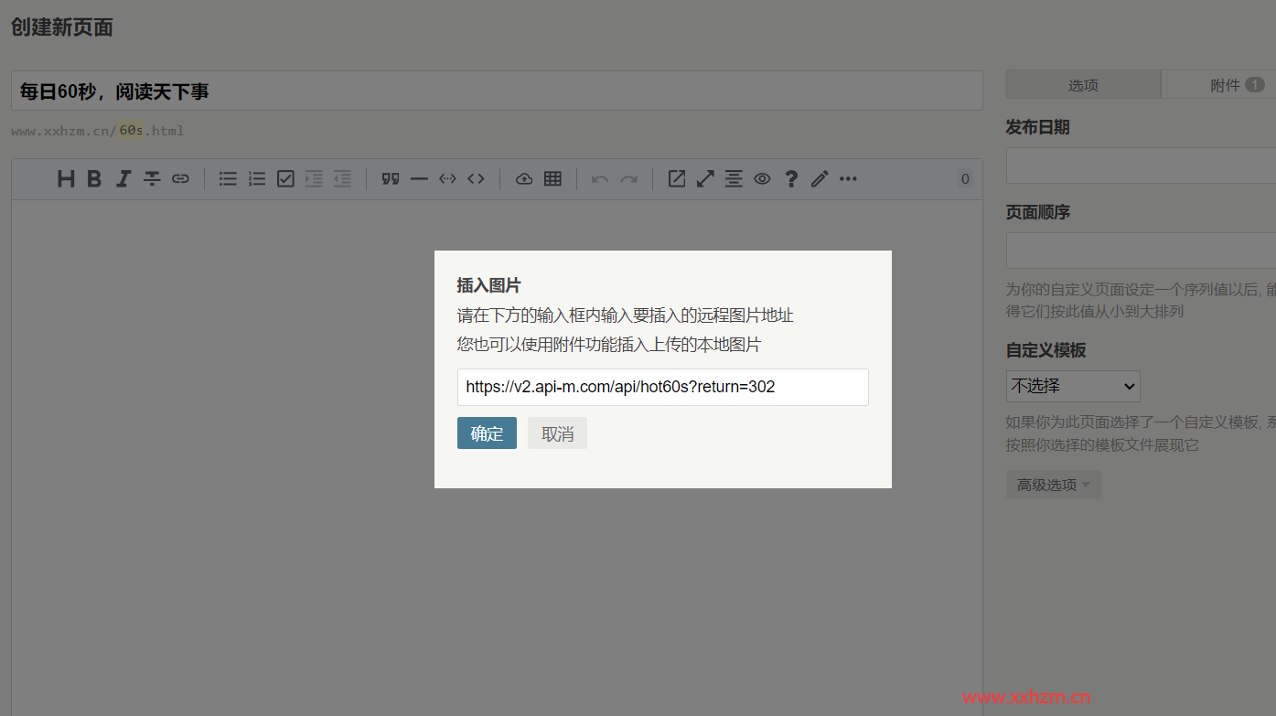Image resolution: width=1276 pixels, height=716 pixels.
Task: Toggle bold formatting in editor toolbar
Action: tap(94, 179)
